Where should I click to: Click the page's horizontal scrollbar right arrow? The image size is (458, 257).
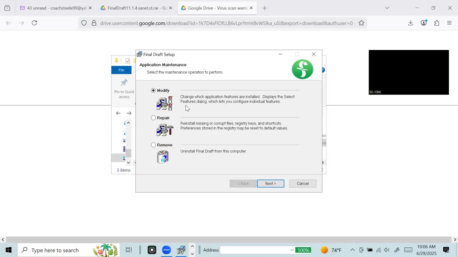click(x=455, y=240)
